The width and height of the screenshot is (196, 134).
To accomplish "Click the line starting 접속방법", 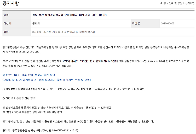I will (x=73, y=89).
